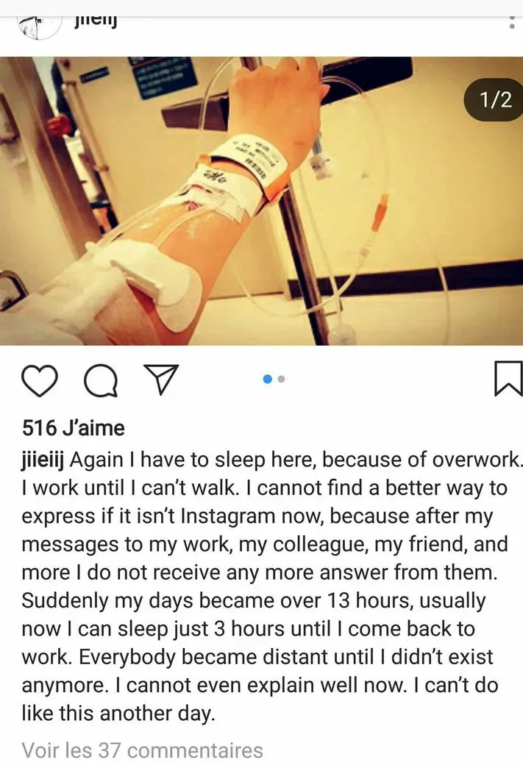This screenshot has width=523, height=765.
Task: View who liked via 516 J'aime
Action: click(x=73, y=428)
